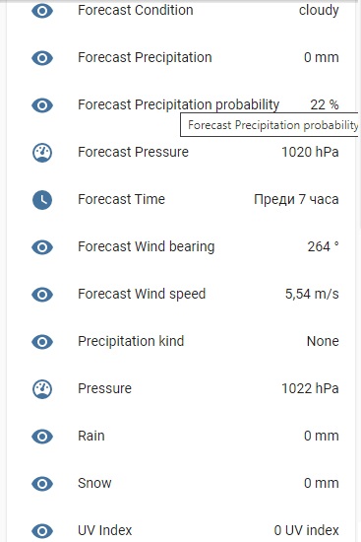The width and height of the screenshot is (361, 542).
Task: Open the Forecast Precipitation probability entity row
Action: click(181, 104)
